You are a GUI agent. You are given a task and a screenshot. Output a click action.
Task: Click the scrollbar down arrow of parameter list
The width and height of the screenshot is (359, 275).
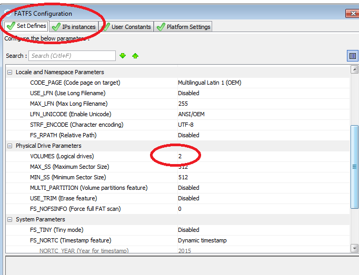click(354, 248)
